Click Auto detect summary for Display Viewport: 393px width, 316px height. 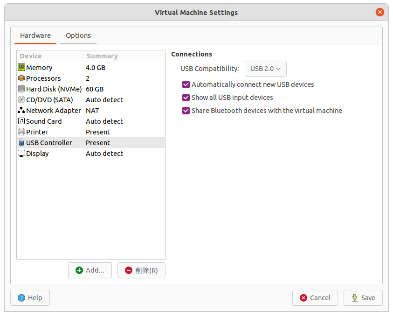pyautogui.click(x=104, y=154)
